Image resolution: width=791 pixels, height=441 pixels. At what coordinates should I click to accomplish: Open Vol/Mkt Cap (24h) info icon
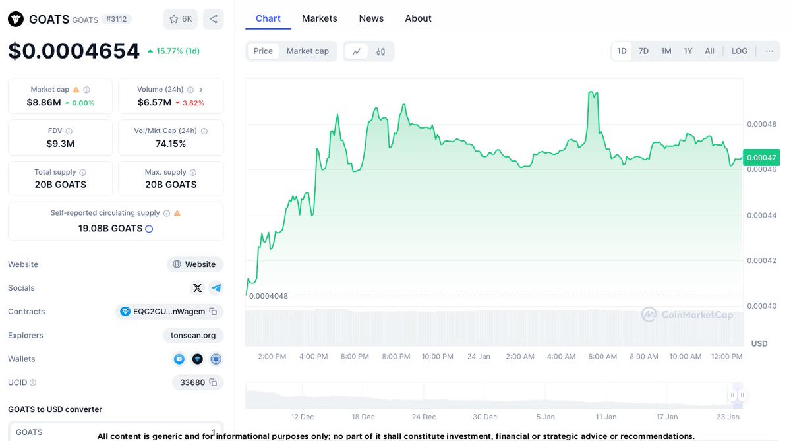click(x=203, y=131)
